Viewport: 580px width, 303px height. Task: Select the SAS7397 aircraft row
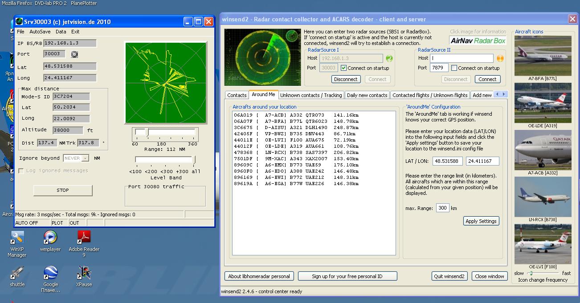(x=296, y=153)
